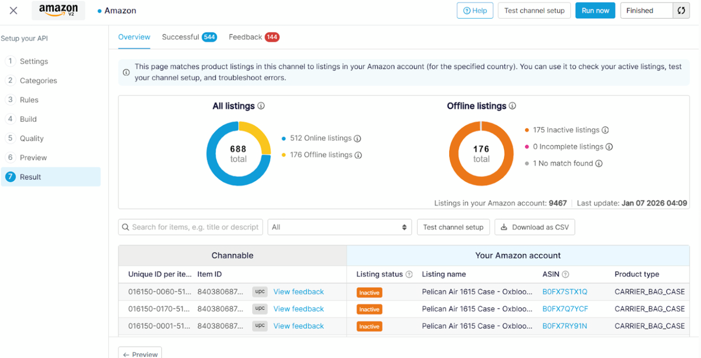Click help icon next to Listing status column
The width and height of the screenshot is (701, 358).
click(x=409, y=274)
